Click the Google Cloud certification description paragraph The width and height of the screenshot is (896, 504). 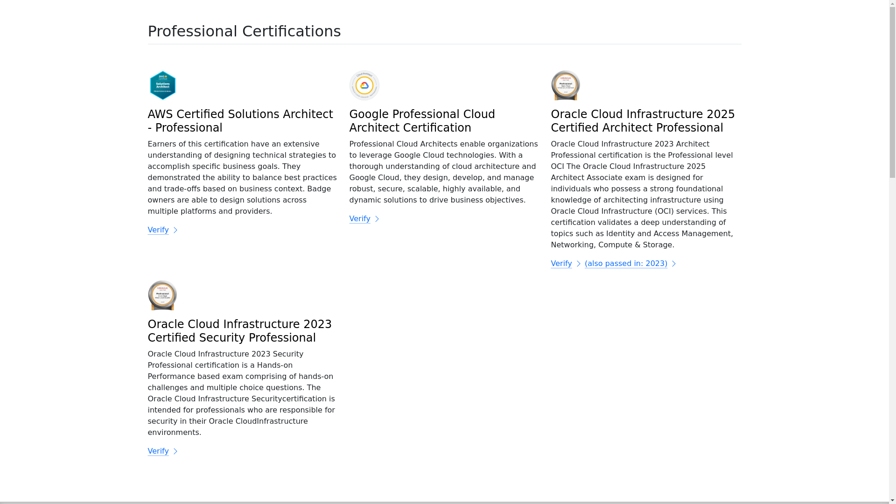pos(444,172)
